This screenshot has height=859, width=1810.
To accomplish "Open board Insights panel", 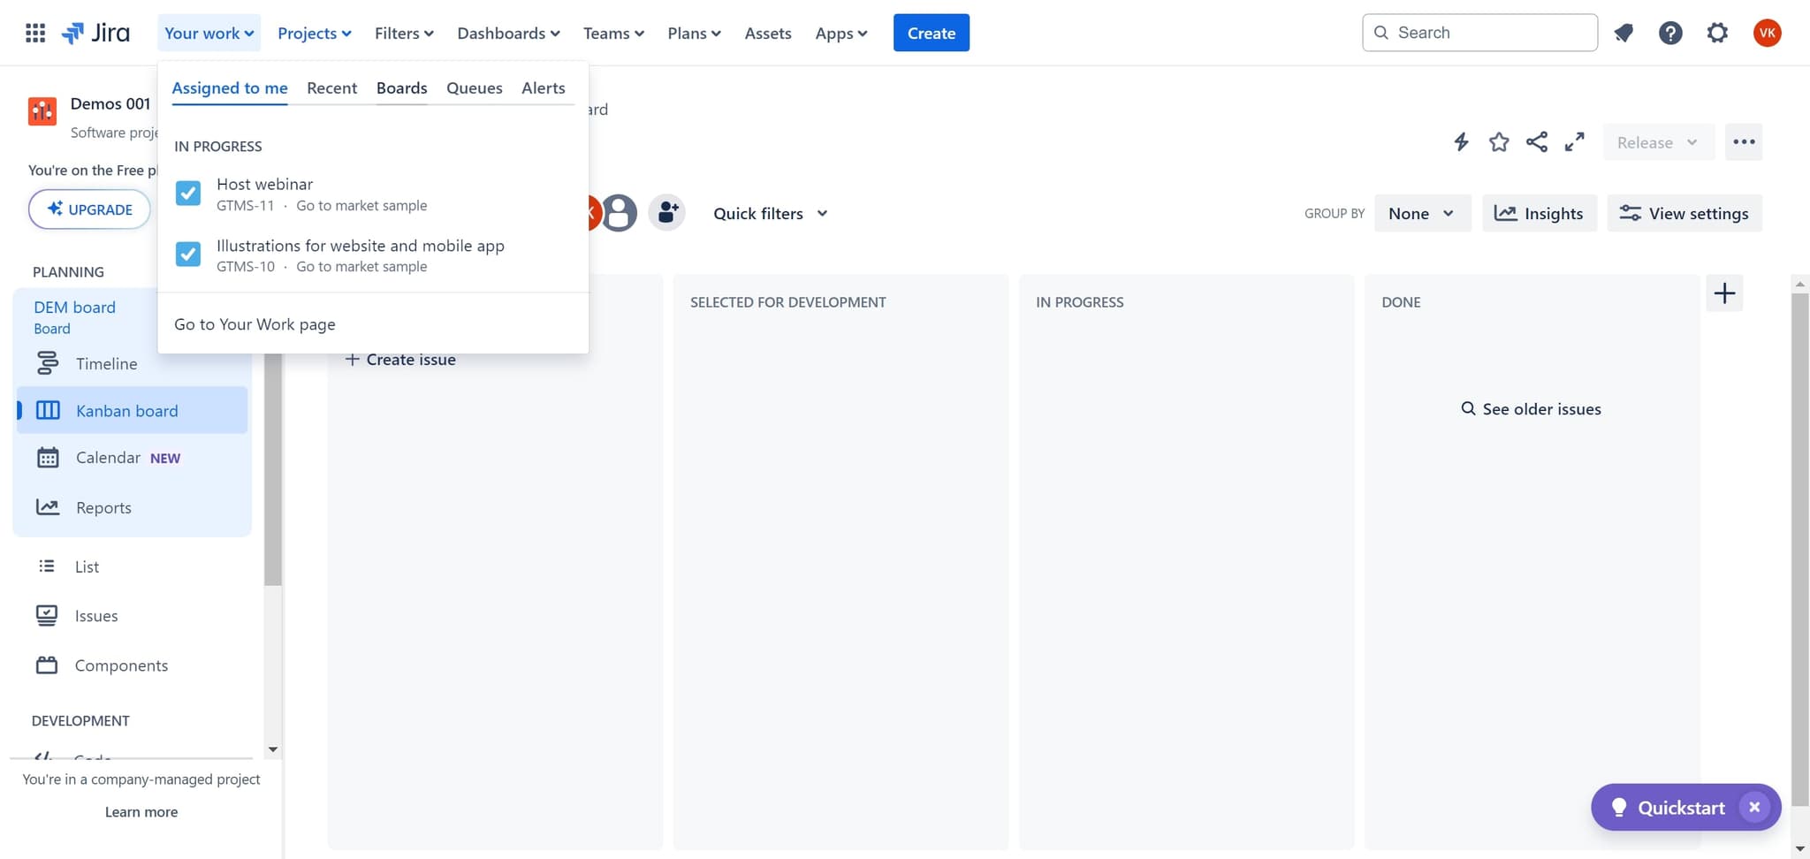I will (1539, 213).
